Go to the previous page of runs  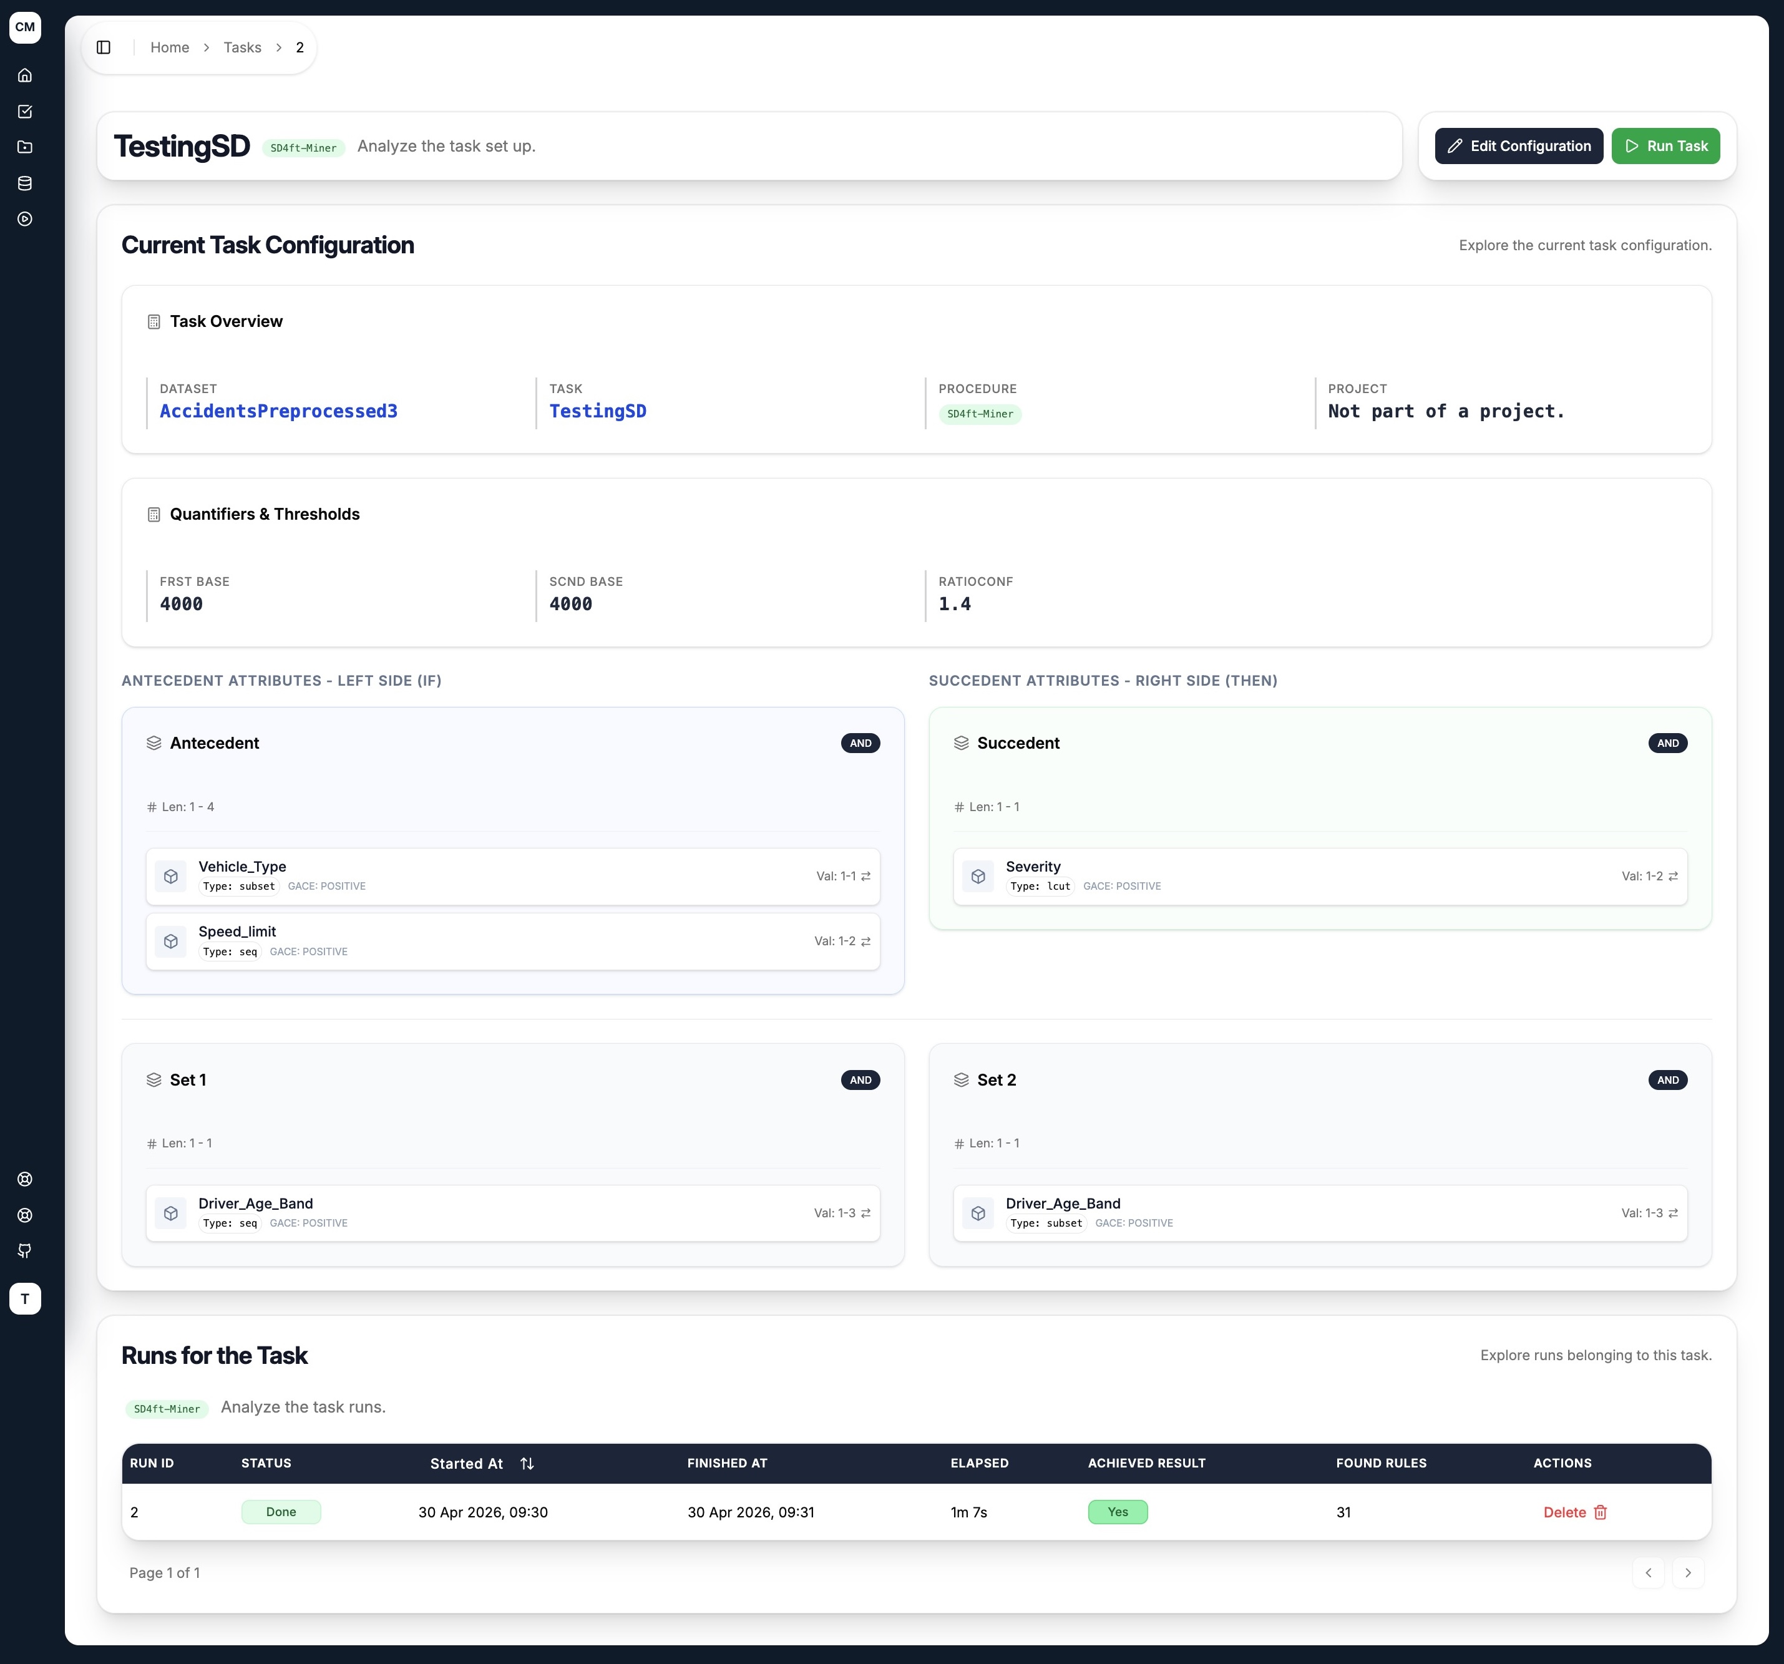pos(1647,1572)
